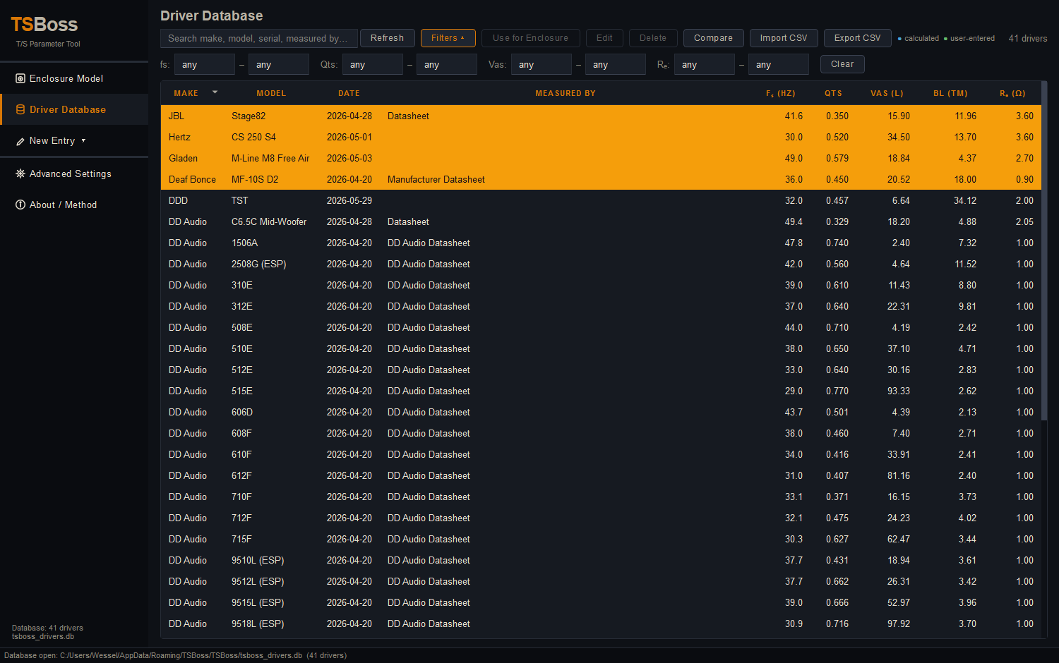Click the Import CSV button
The width and height of the screenshot is (1059, 663).
coord(784,38)
